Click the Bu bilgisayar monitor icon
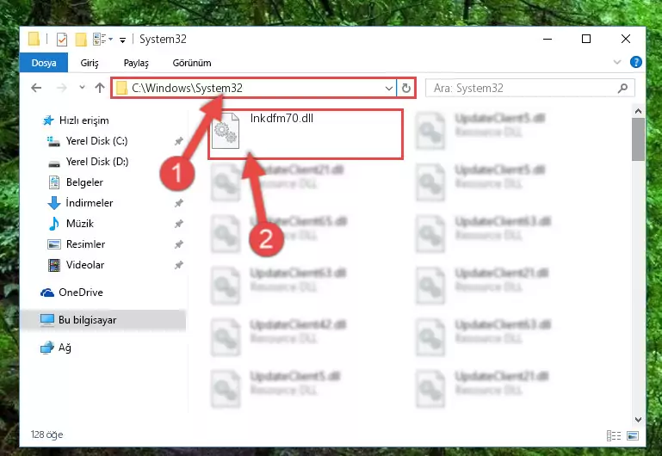This screenshot has width=662, height=456. [x=46, y=320]
